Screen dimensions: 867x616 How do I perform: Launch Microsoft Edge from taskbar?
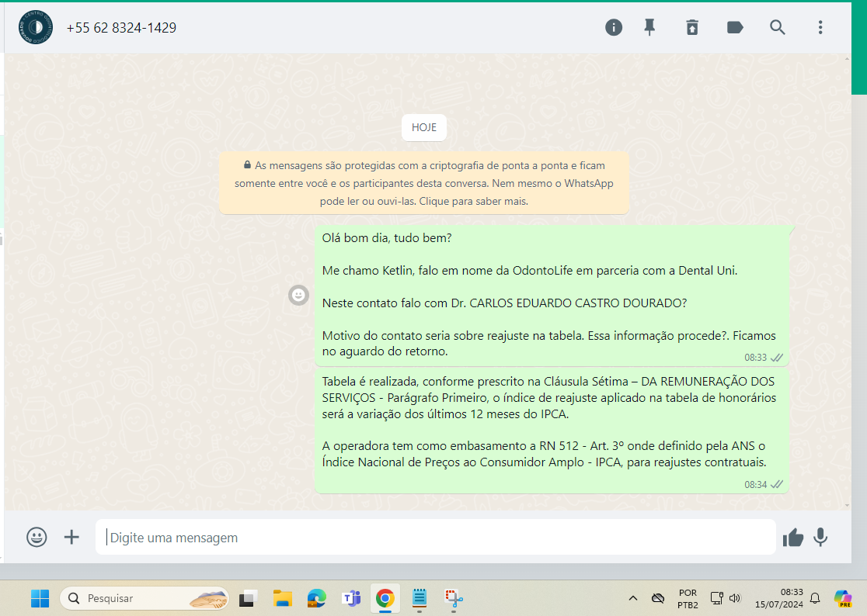click(x=317, y=598)
